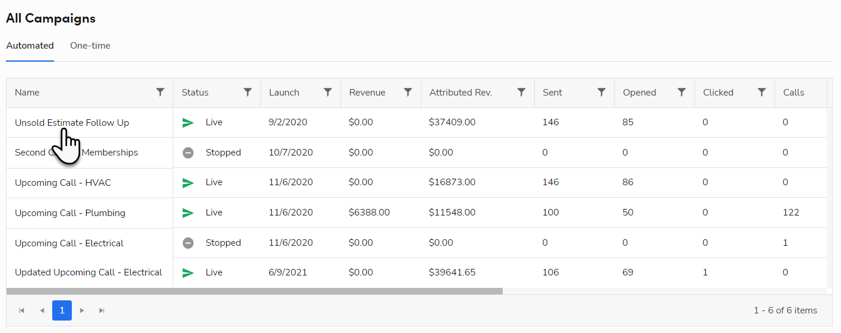
Task: Sort by the Calls column header
Action: point(794,93)
